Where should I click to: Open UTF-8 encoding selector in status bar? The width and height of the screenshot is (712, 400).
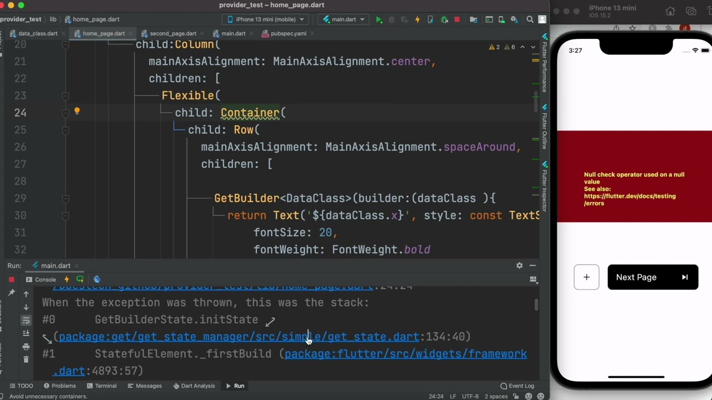470,396
